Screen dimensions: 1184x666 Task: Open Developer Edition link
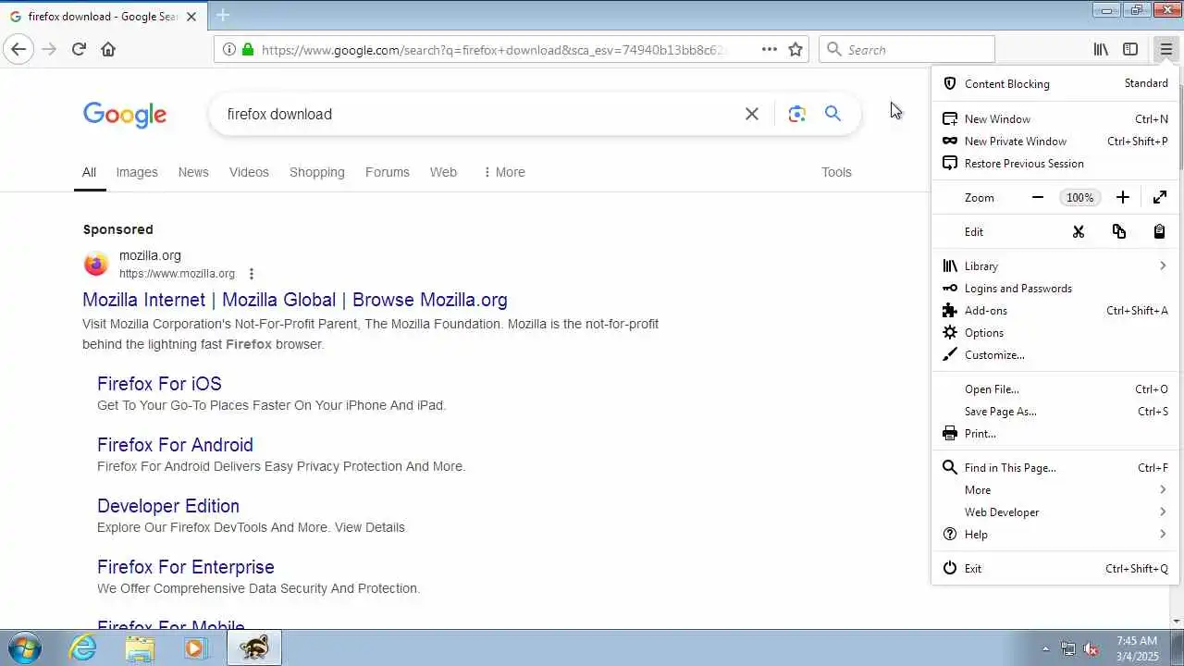pos(168,506)
